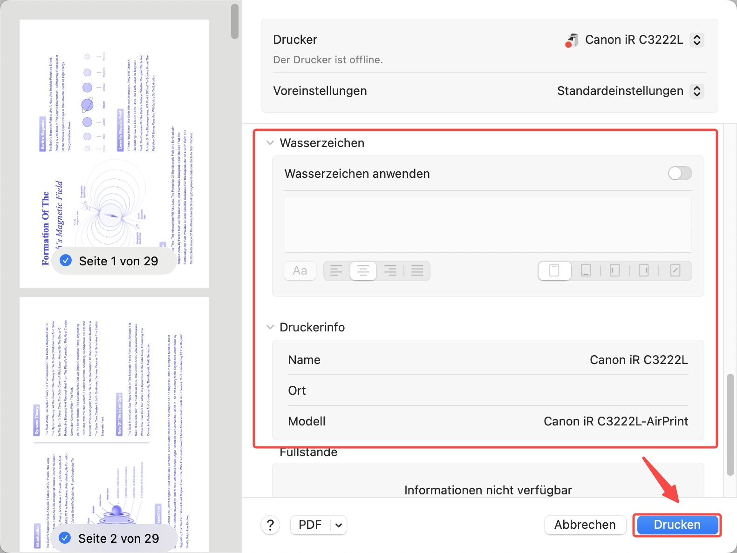
Task: Click the Drucken button
Action: [x=677, y=525]
